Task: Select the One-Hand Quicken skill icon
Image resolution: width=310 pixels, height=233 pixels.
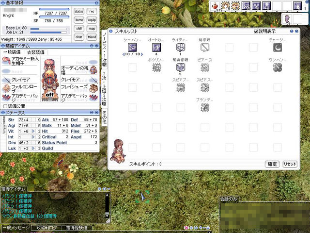Action: pyautogui.click(x=278, y=68)
